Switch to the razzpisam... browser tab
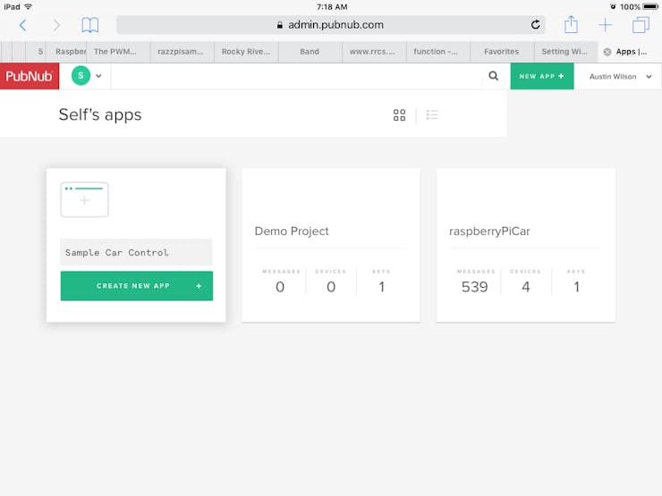 tap(182, 52)
